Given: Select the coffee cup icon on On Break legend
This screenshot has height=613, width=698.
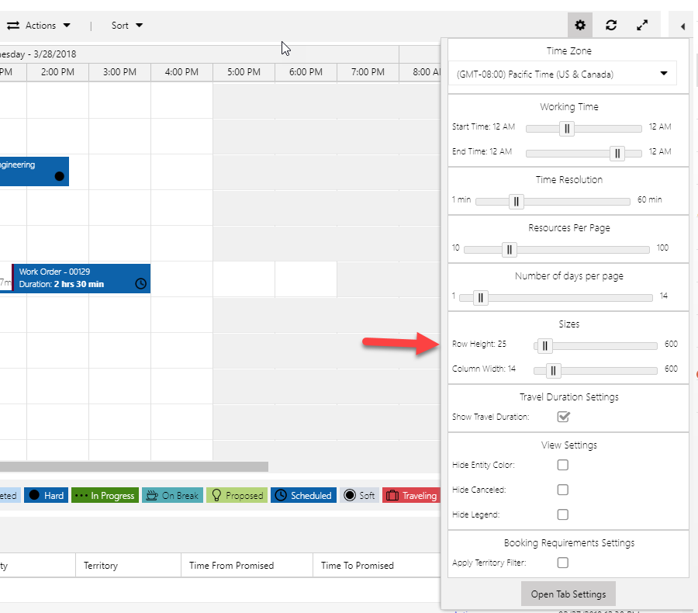Looking at the screenshot, I should 152,494.
